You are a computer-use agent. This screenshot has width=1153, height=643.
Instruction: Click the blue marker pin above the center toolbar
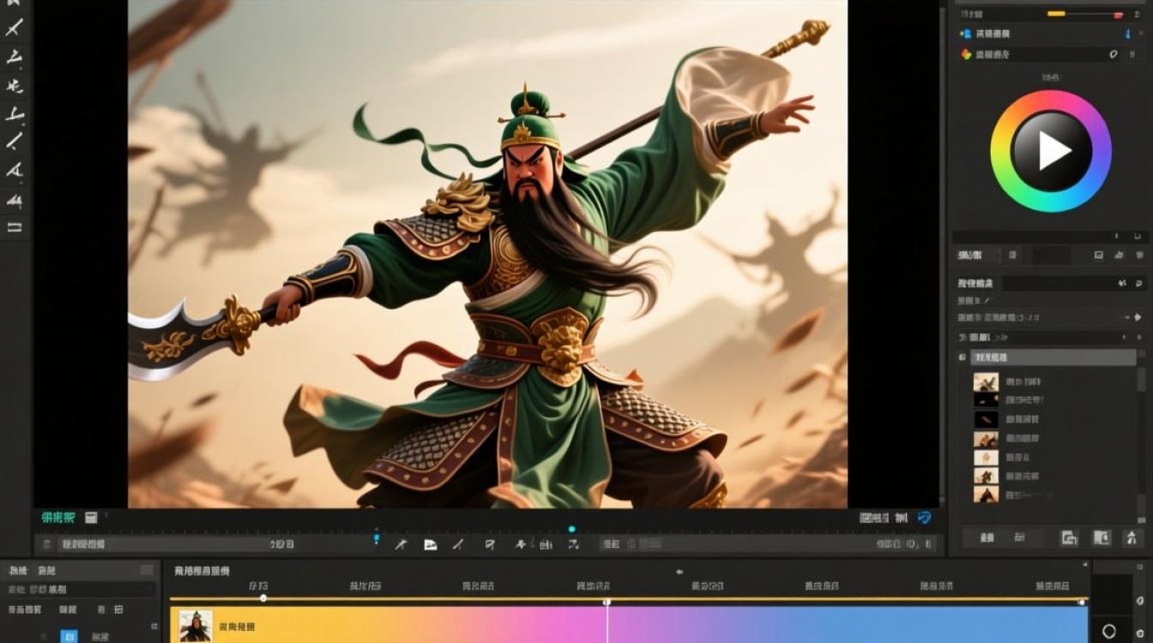[376, 538]
